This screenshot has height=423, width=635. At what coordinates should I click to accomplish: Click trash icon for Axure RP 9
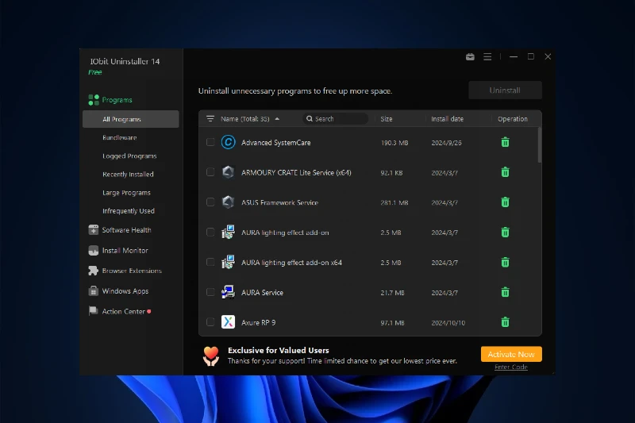(x=505, y=322)
